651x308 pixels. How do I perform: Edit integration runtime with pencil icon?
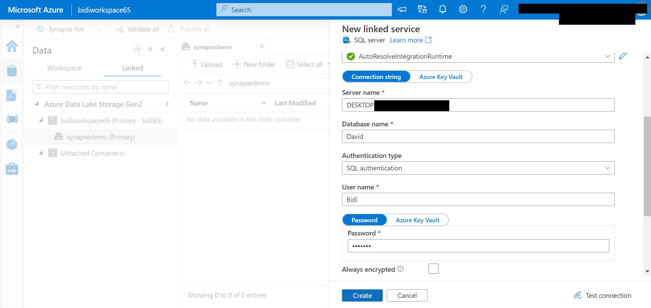pos(622,56)
